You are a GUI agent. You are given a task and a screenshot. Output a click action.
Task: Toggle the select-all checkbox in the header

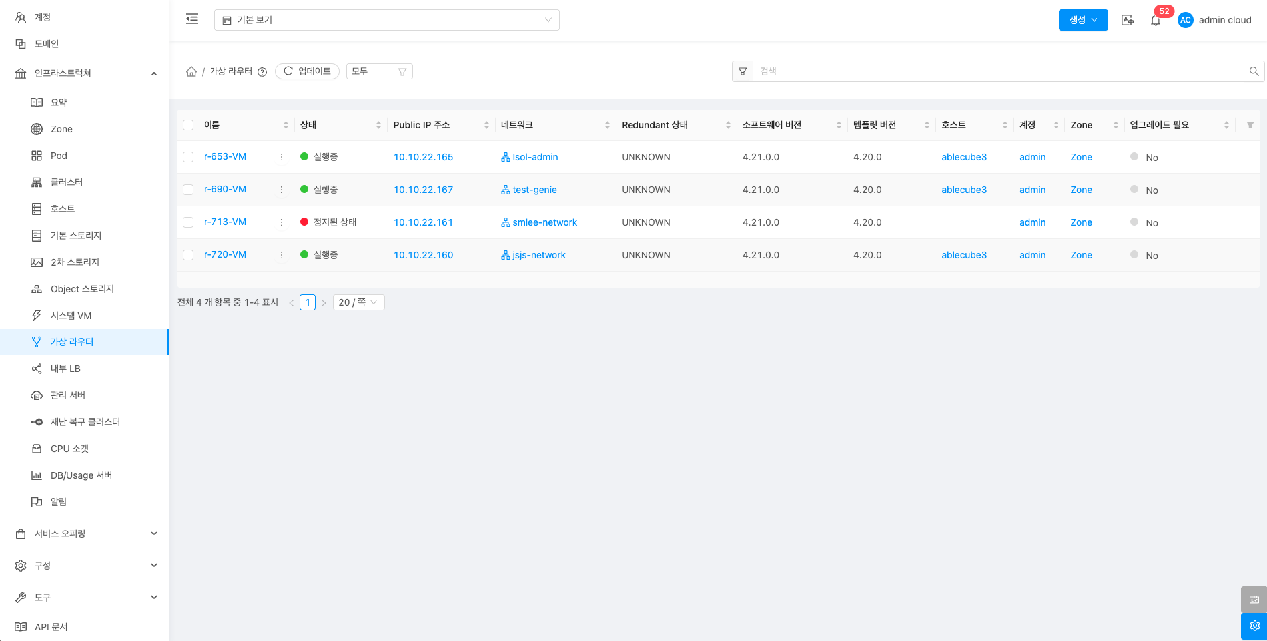coord(188,125)
